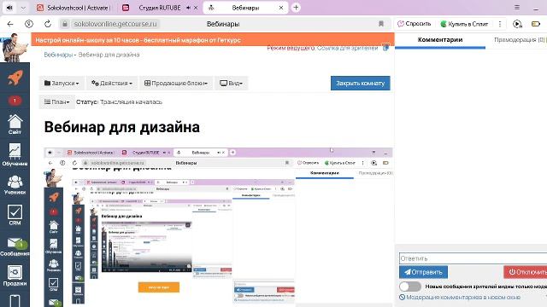Open the Сайт house icon in sidebar
Screen dimensions: 547x307
[15, 125]
